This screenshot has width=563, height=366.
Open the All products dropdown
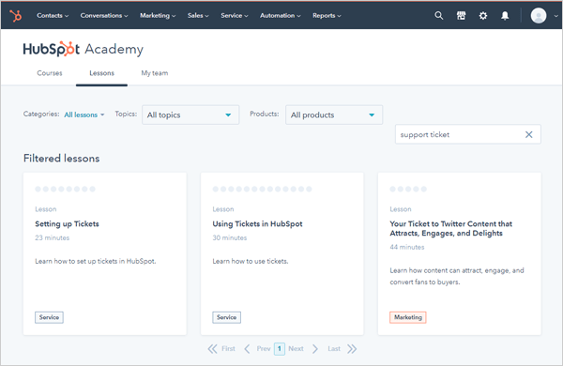(x=334, y=114)
